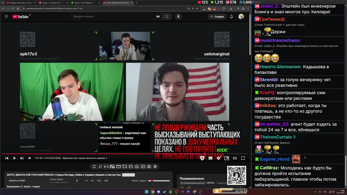Click the grey button beside the stream title
Image resolution: width=347 pixels, height=195 pixels.
click(x=128, y=175)
